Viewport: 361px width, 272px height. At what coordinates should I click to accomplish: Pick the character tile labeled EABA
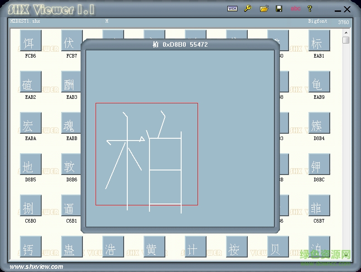coord(31,123)
